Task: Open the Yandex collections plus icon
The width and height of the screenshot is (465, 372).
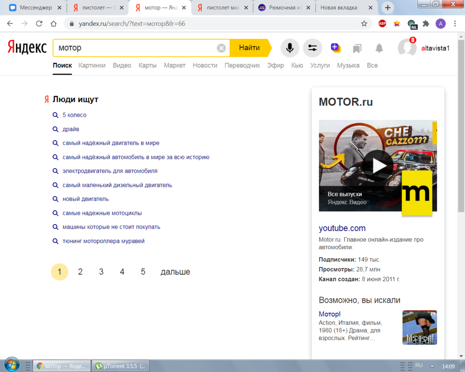Action: pos(335,47)
